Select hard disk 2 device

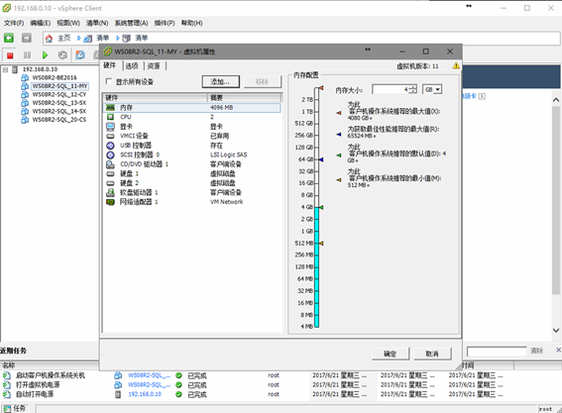point(191,183)
